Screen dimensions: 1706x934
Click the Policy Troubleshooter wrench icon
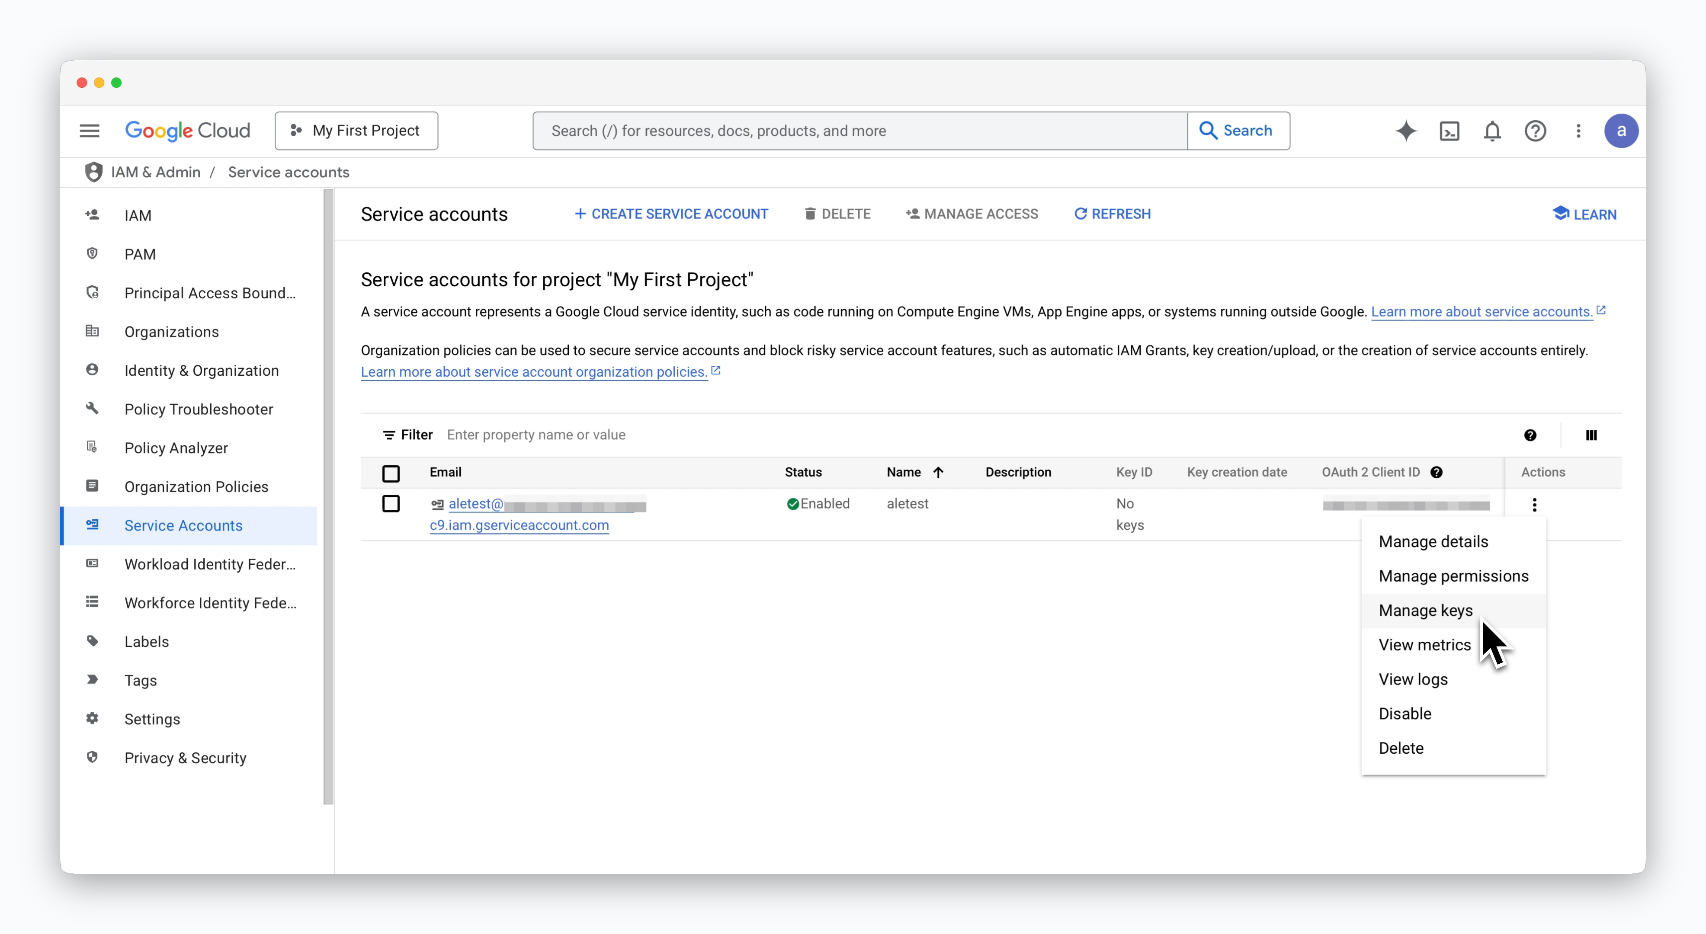92,409
